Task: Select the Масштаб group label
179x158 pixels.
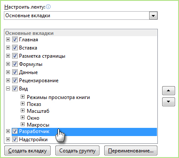Action: click(x=38, y=111)
